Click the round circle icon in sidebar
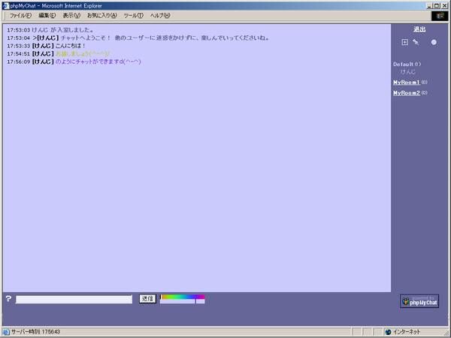 pyautogui.click(x=434, y=42)
